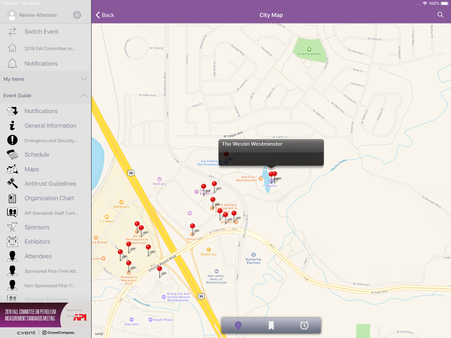Click the Mercedes-Benz of Westminster label

point(216,279)
